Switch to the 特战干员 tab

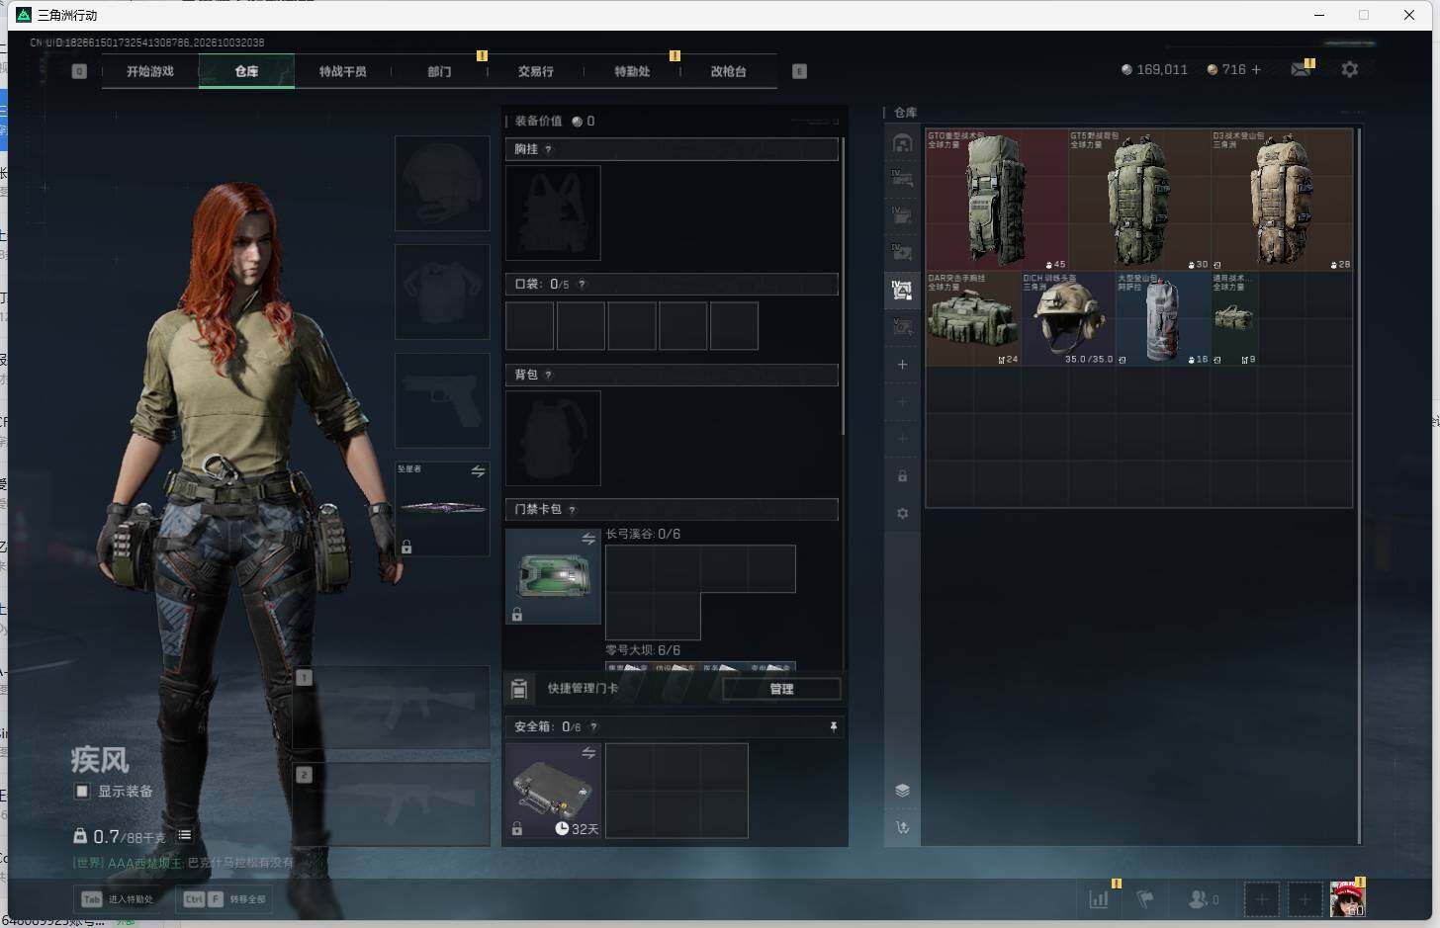[343, 71]
